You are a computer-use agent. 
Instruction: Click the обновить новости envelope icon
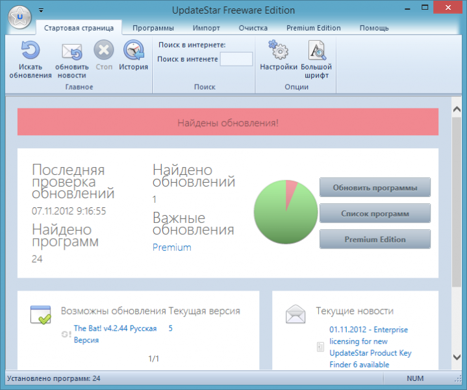pos(72,51)
